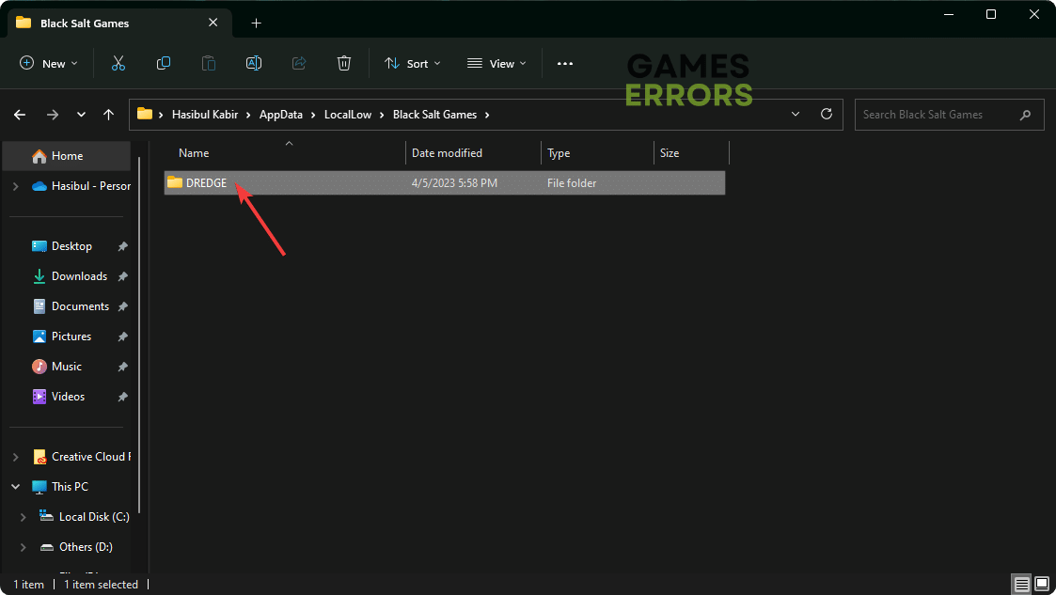Switch to details view in status bar

pyautogui.click(x=1022, y=584)
